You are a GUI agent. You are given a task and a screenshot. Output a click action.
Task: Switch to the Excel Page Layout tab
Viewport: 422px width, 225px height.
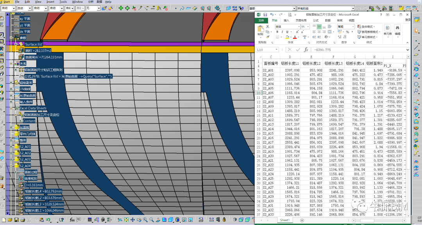[x=301, y=20]
